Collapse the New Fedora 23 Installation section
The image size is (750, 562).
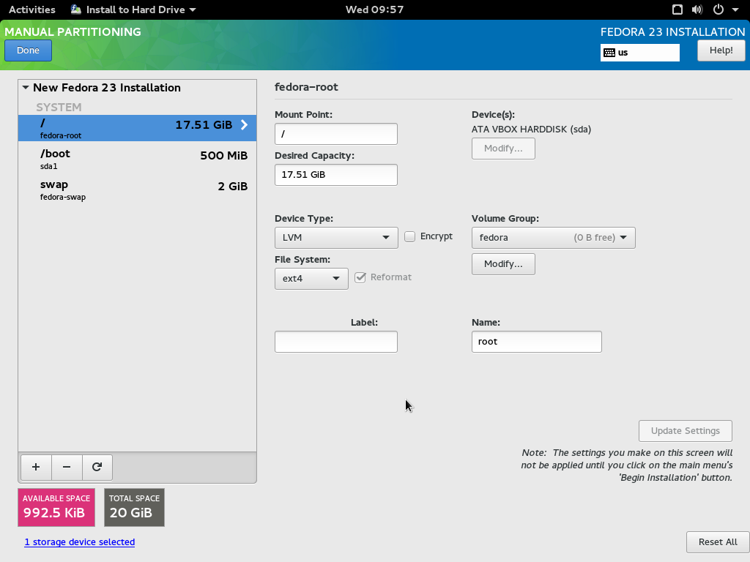[x=26, y=88]
